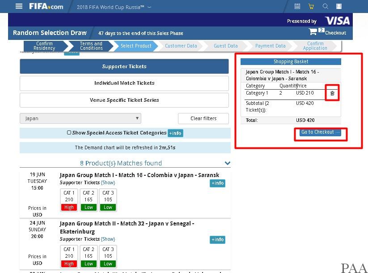
Task: Open the yellow shopping cart icon in header
Action: coord(311,6)
